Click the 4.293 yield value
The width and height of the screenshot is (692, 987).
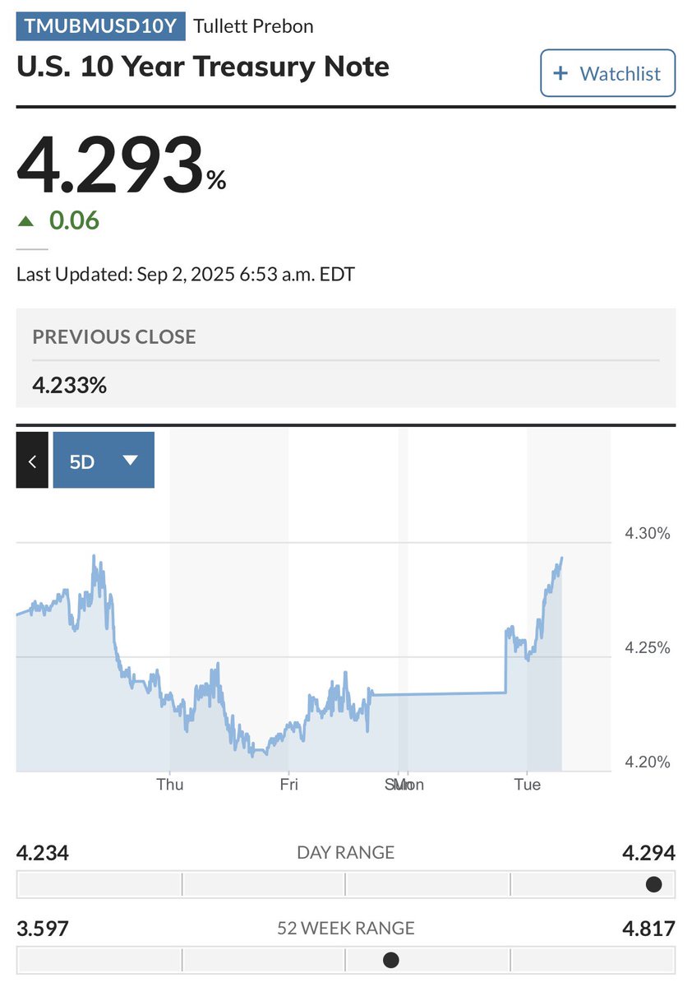tap(110, 167)
